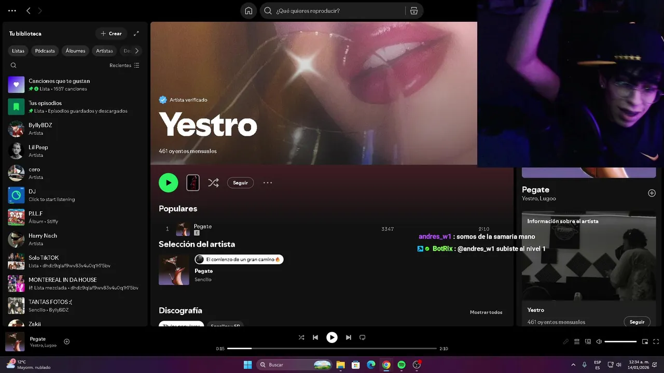Image resolution: width=664 pixels, height=373 pixels.
Task: Open the Pegate cover in Selección del artista
Action: (x=174, y=269)
